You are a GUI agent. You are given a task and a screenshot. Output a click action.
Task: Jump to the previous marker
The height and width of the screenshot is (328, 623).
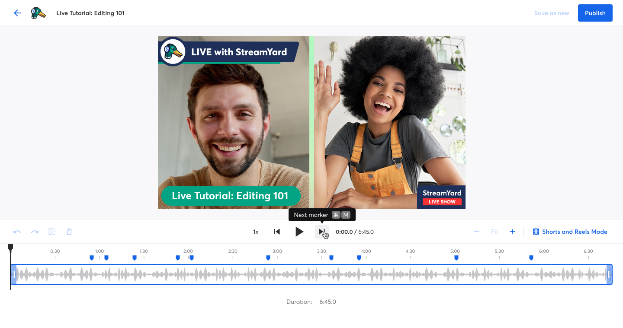coord(277,232)
